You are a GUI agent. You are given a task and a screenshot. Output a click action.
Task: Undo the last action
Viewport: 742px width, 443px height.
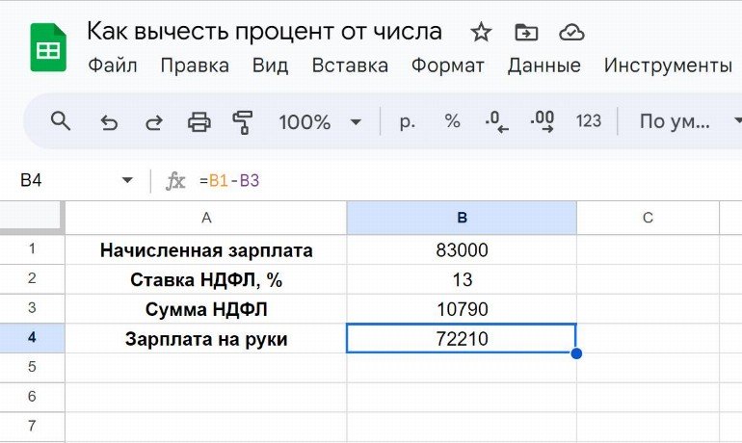pyautogui.click(x=109, y=121)
